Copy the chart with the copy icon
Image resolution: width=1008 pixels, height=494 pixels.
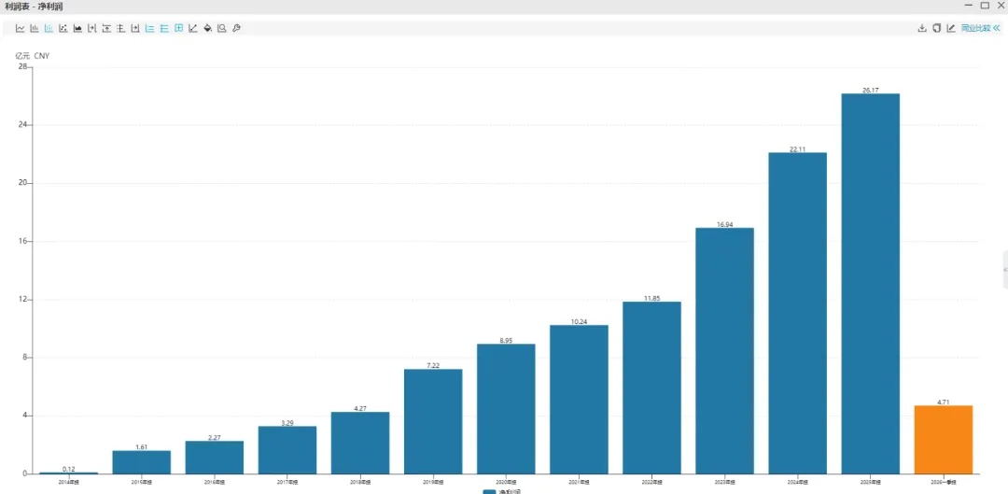click(x=937, y=28)
